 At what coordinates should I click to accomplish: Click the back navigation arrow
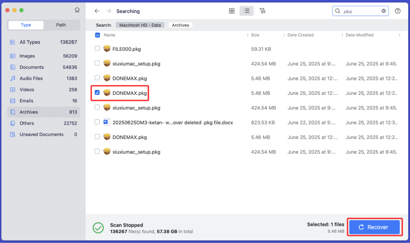97,11
